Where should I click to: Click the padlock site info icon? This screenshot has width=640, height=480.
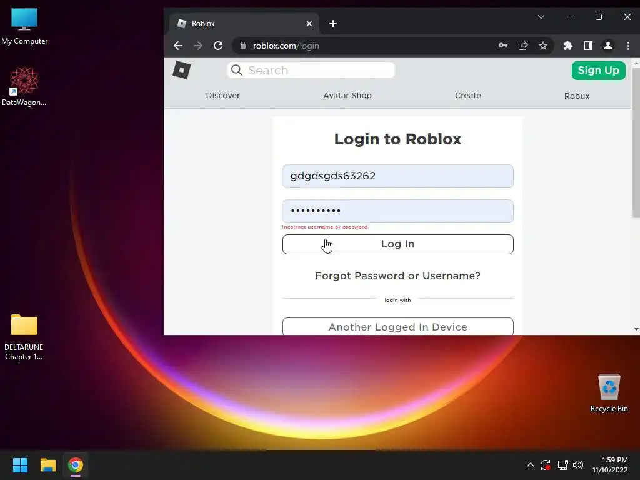(243, 46)
